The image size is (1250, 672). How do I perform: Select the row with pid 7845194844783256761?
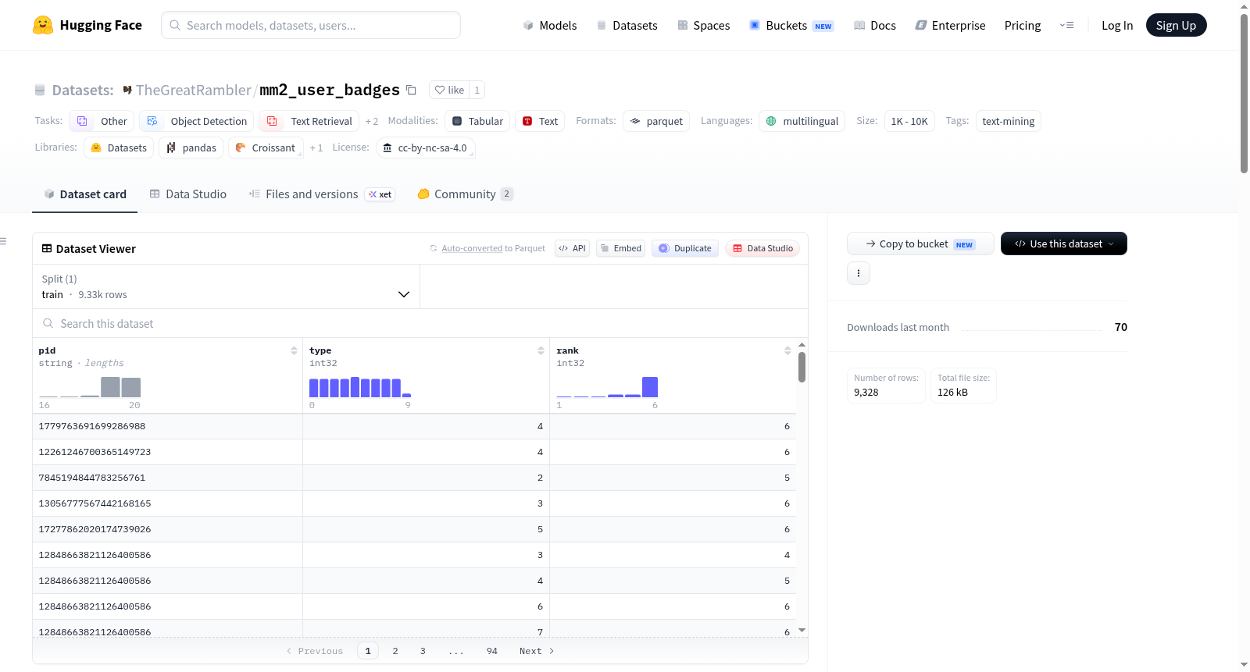(x=414, y=478)
